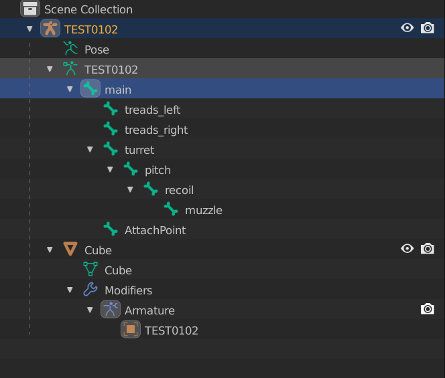Screen dimensions: 445x378
Task: Click the TEST0102 object reference under Armature
Action: [x=171, y=330]
